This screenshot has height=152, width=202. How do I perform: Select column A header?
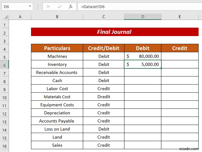pos(20,17)
